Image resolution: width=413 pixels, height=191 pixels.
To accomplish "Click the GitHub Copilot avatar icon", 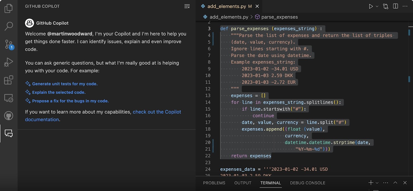I will tap(29, 23).
